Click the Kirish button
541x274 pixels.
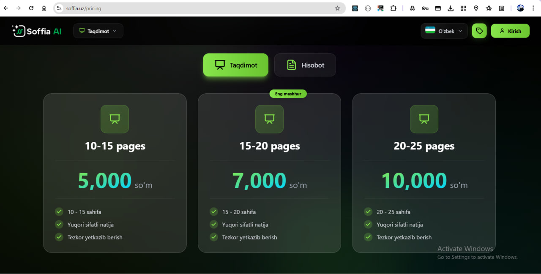(510, 30)
